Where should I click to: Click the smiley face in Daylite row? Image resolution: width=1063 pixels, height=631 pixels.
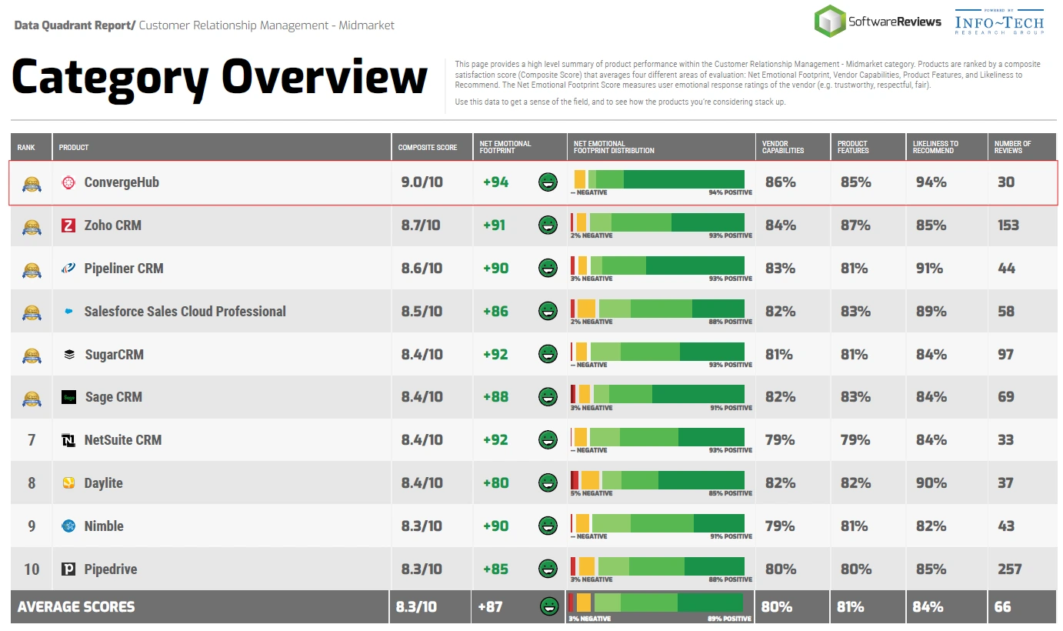(x=548, y=483)
